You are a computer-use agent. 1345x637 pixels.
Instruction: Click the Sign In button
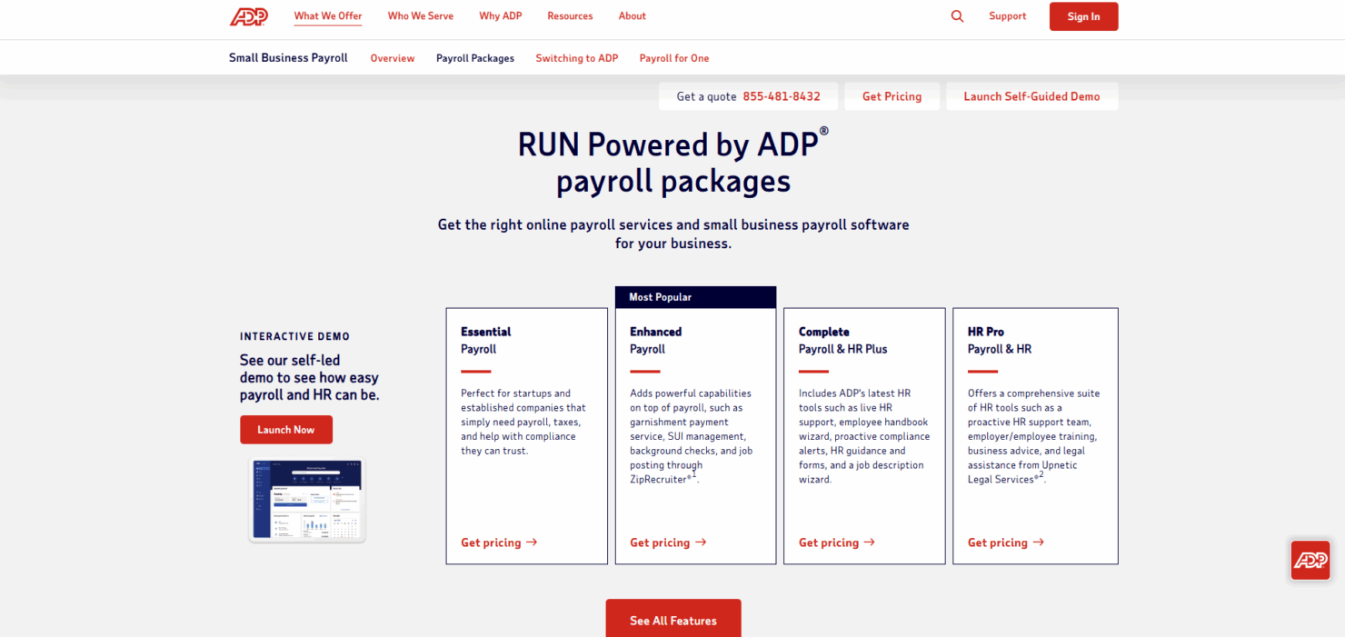click(x=1083, y=16)
